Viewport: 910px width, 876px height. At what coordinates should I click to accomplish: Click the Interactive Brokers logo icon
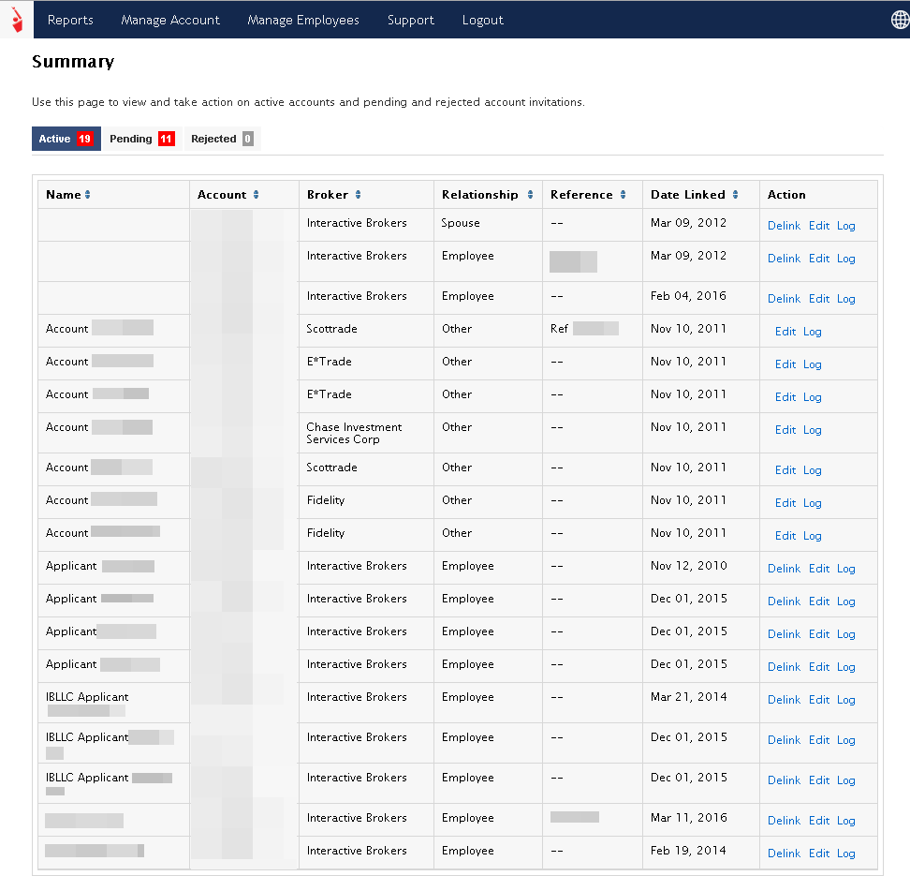(16, 19)
